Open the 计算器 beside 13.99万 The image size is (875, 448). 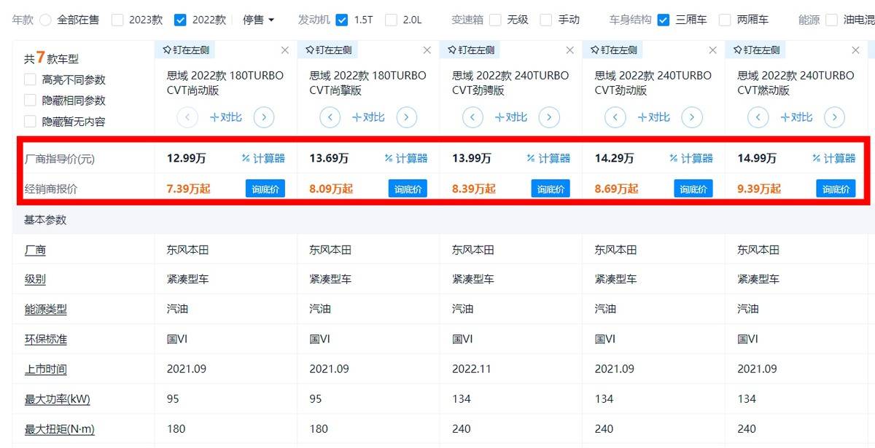[x=548, y=158]
